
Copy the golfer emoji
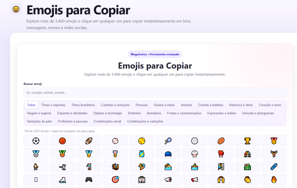coord(89,167)
